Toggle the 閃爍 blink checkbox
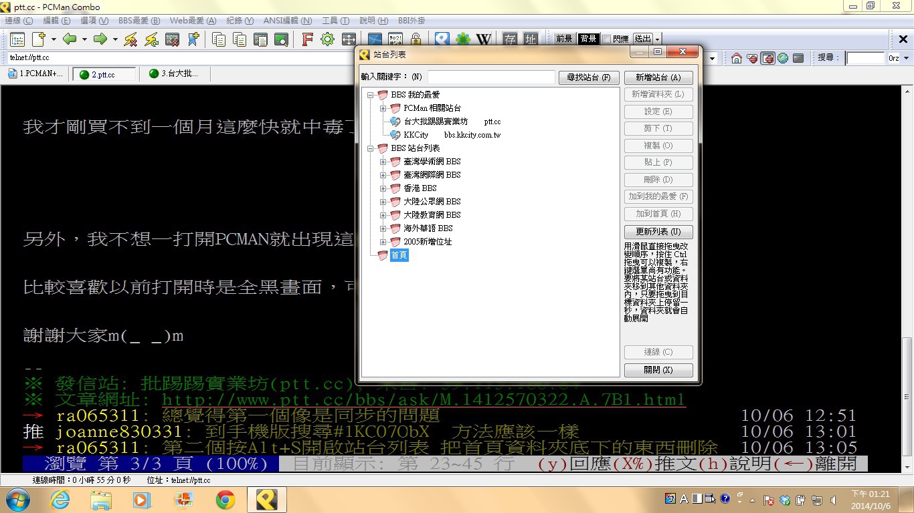Image resolution: width=914 pixels, height=513 pixels. [606, 39]
